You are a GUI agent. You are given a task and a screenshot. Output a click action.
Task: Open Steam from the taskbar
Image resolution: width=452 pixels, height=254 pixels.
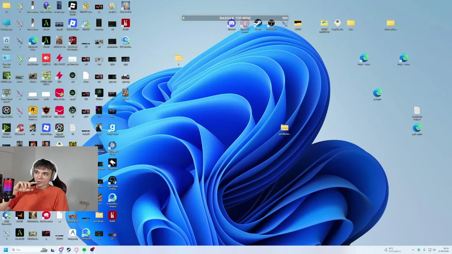[x=69, y=250]
